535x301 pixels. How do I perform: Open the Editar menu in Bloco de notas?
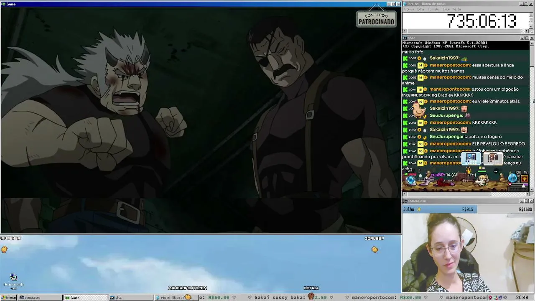(x=421, y=9)
